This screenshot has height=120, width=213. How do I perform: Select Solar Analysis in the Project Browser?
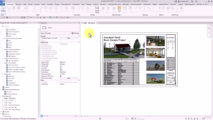(12, 34)
